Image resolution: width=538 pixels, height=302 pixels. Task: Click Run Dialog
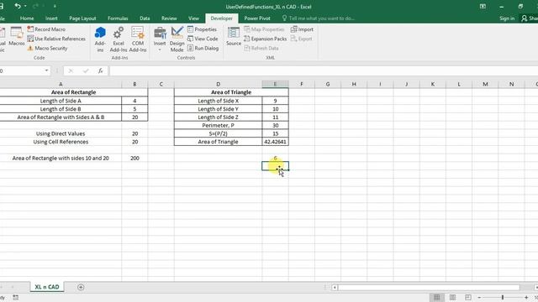(x=203, y=49)
